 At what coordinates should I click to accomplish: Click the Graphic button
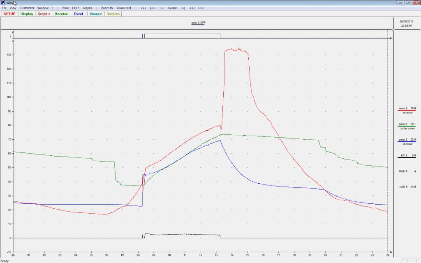44,14
